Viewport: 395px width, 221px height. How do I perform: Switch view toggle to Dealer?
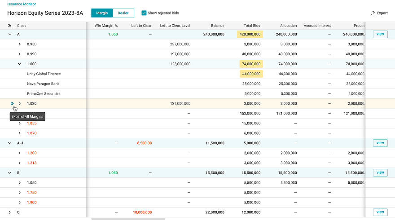click(x=123, y=13)
